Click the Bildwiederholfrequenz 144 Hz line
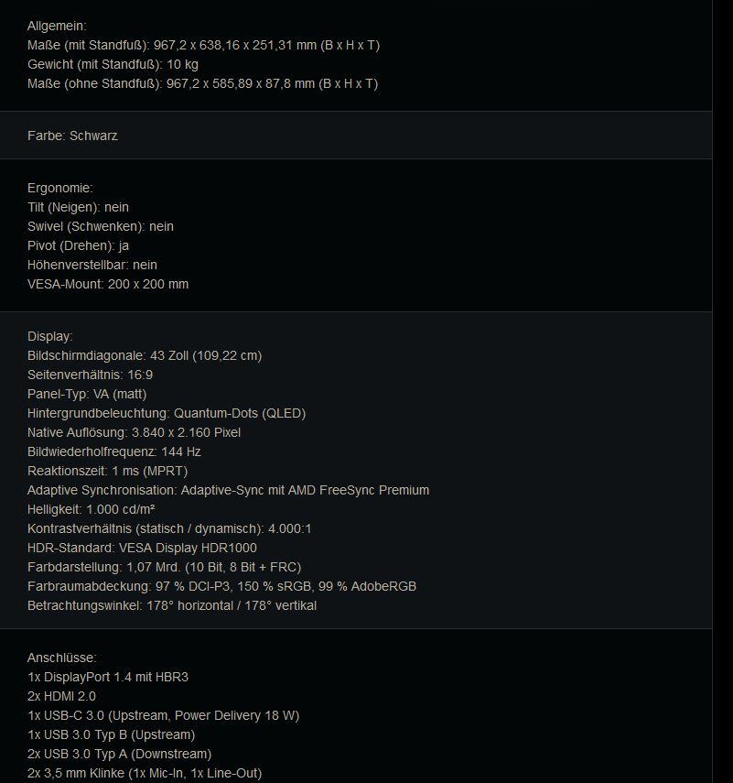 114,451
